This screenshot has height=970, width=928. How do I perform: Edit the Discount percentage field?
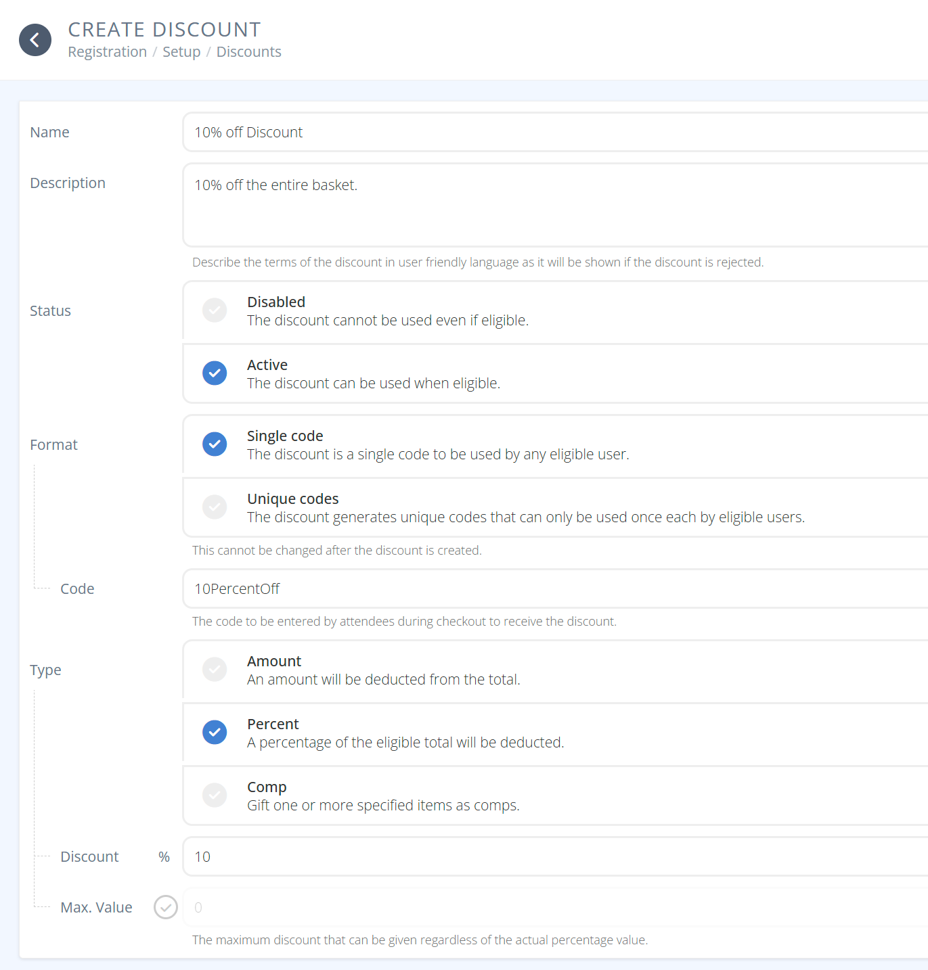(555, 857)
